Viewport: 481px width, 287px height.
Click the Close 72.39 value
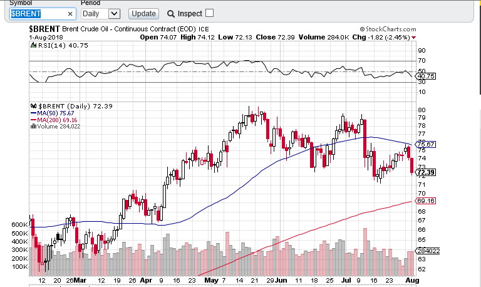[x=275, y=37]
